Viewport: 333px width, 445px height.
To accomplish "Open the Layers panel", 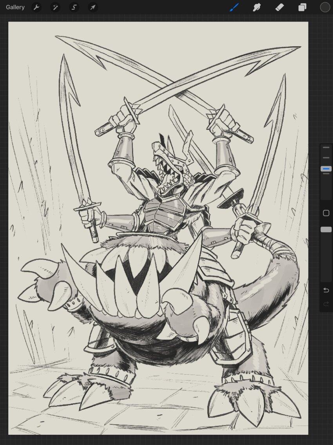I will coord(302,7).
